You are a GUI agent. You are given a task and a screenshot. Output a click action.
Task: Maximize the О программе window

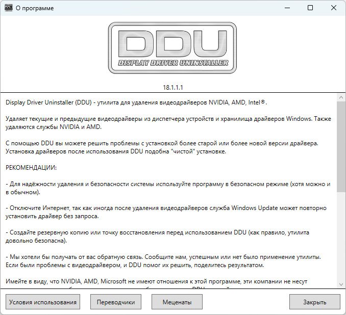(310, 8)
